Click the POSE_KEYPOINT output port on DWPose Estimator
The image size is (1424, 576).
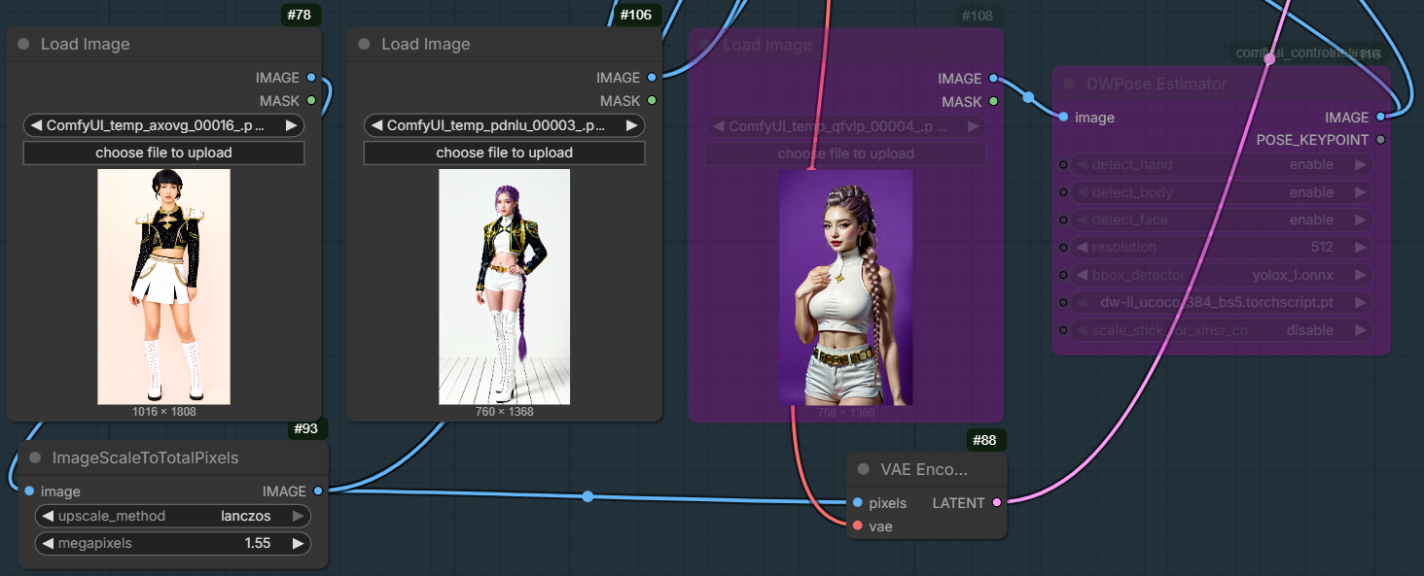(x=1380, y=140)
